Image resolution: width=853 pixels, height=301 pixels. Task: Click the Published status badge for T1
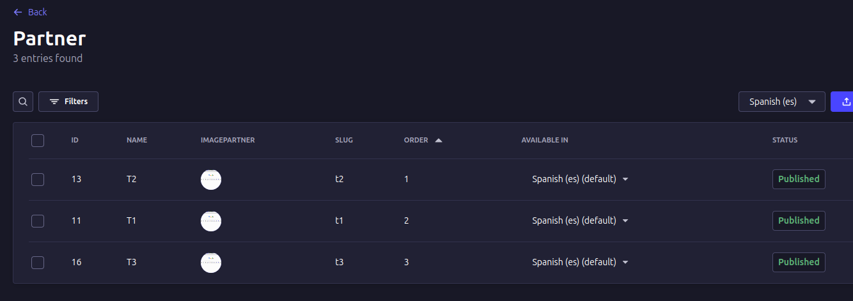point(799,221)
